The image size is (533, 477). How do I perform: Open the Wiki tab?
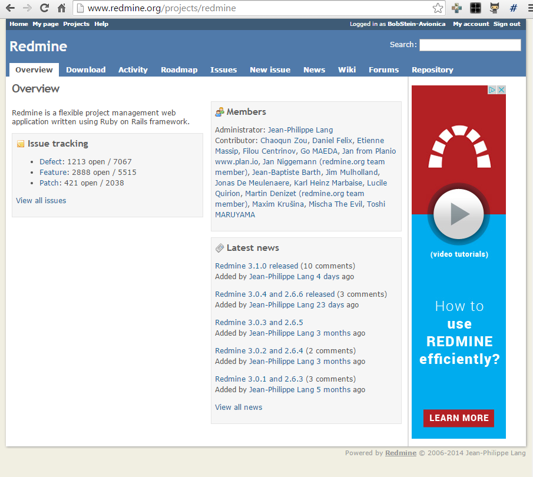347,69
